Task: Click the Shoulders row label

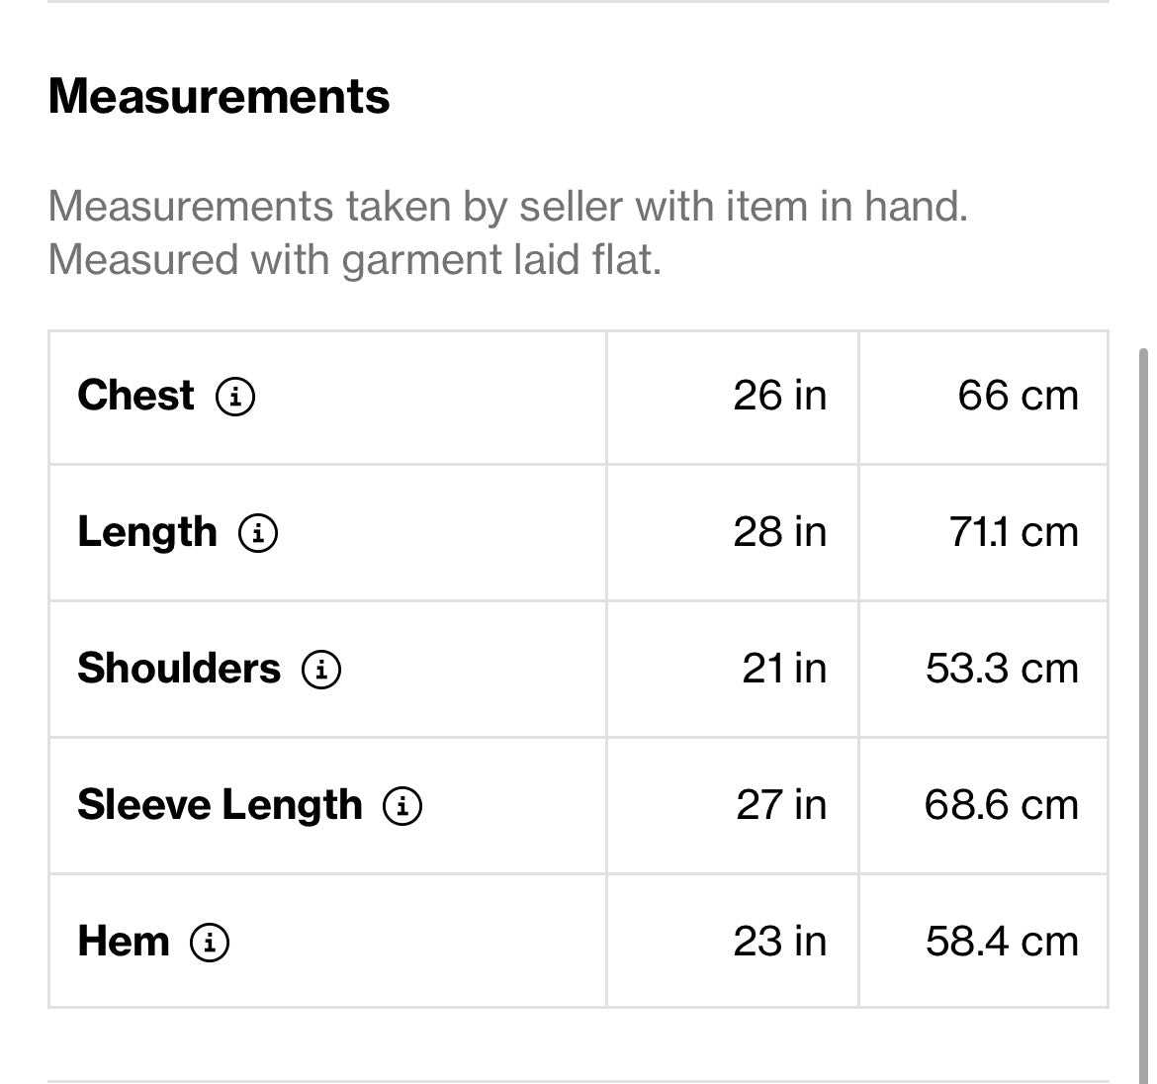Action: pyautogui.click(x=179, y=669)
